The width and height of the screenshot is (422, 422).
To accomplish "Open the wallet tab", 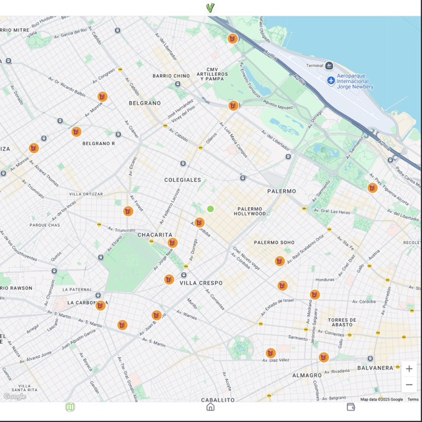I will [351, 407].
